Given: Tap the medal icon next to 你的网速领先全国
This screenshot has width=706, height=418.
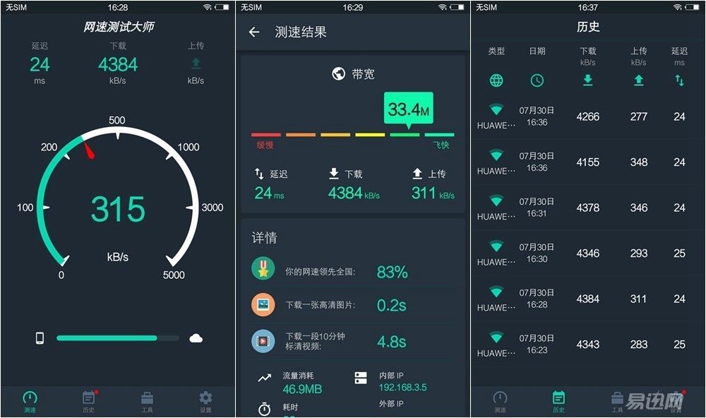Looking at the screenshot, I should [x=263, y=269].
